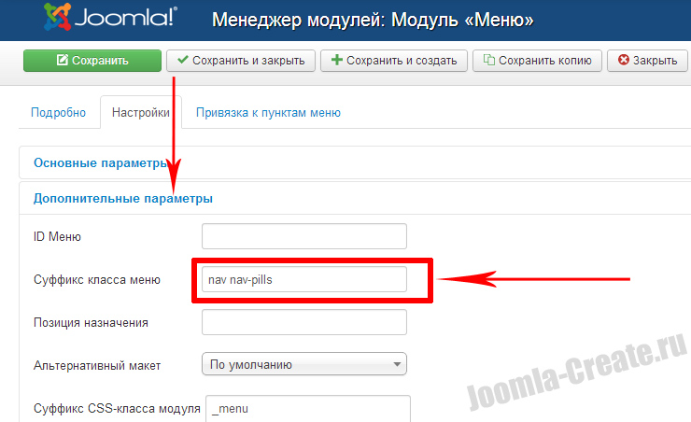Open the Альтернативный макет dropdown
The width and height of the screenshot is (691, 422).
point(304,364)
